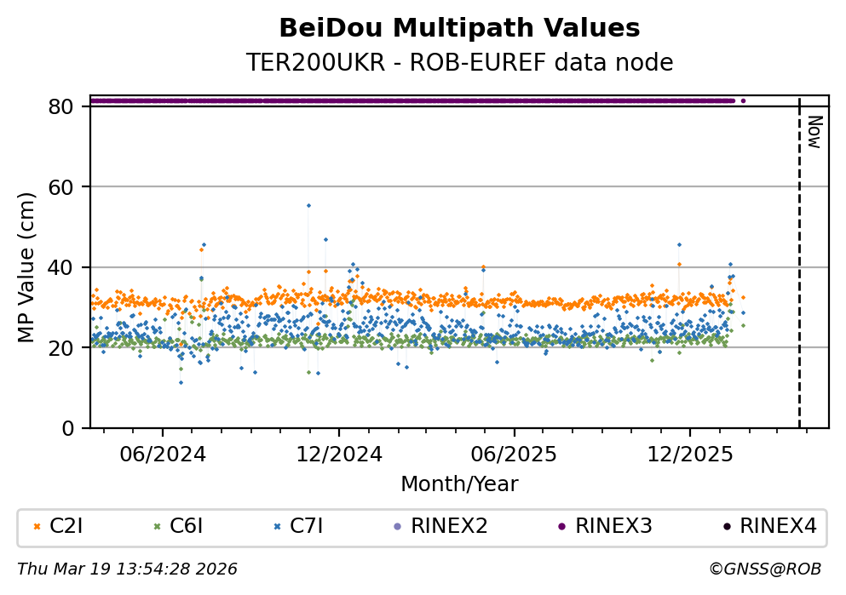Click the TER200UKR station subtitle
Viewport: 846px width, 595px height.
459,63
